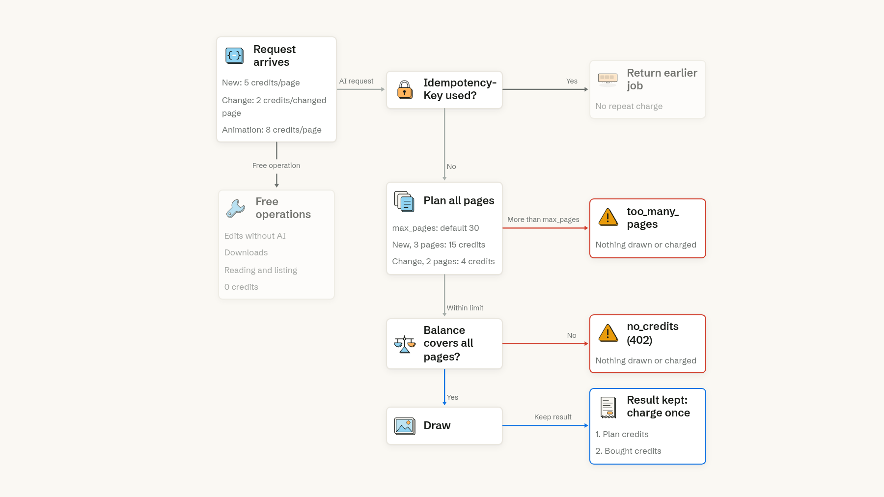
Task: Click the curly braces icon in Request arrives
Action: (x=234, y=55)
